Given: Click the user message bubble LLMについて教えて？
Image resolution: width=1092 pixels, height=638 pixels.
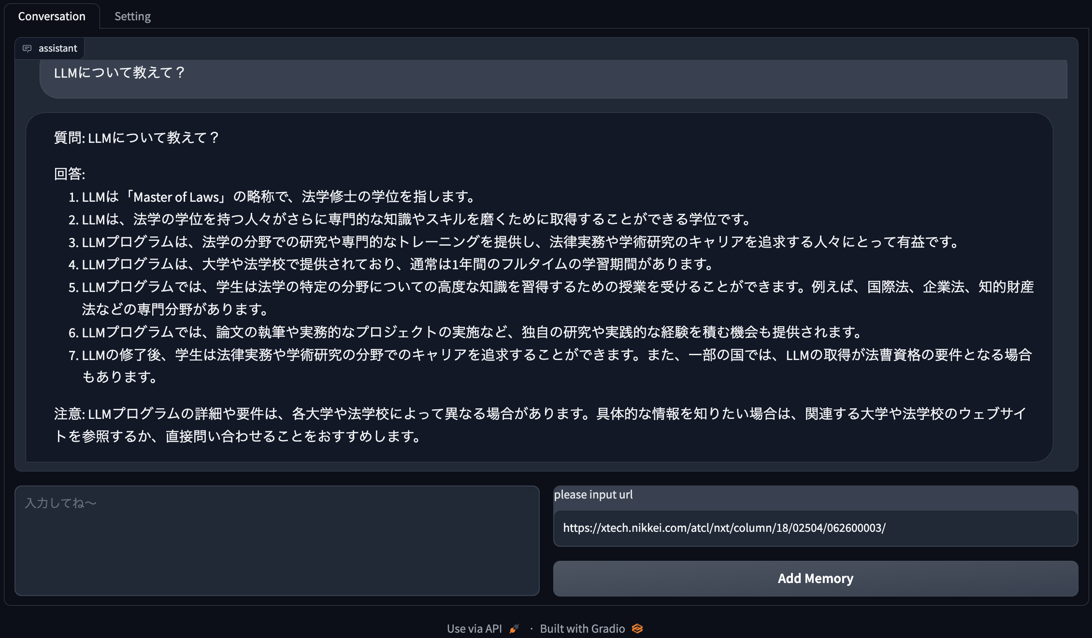Looking at the screenshot, I should point(119,73).
